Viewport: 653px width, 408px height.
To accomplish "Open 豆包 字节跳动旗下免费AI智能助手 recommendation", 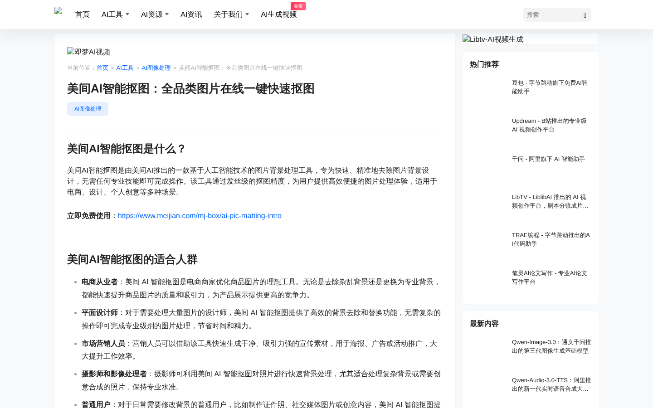I will 551,87.
